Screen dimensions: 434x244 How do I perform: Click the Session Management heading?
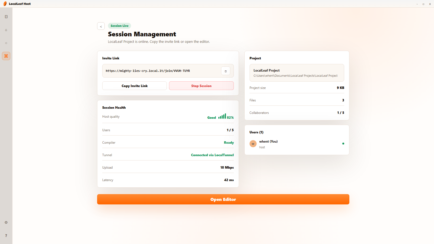click(x=142, y=34)
